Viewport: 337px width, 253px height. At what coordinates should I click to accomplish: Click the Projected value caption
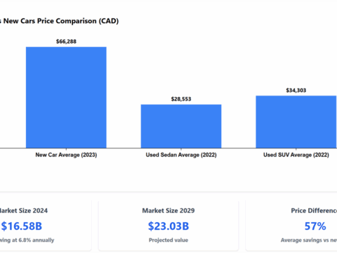point(168,240)
